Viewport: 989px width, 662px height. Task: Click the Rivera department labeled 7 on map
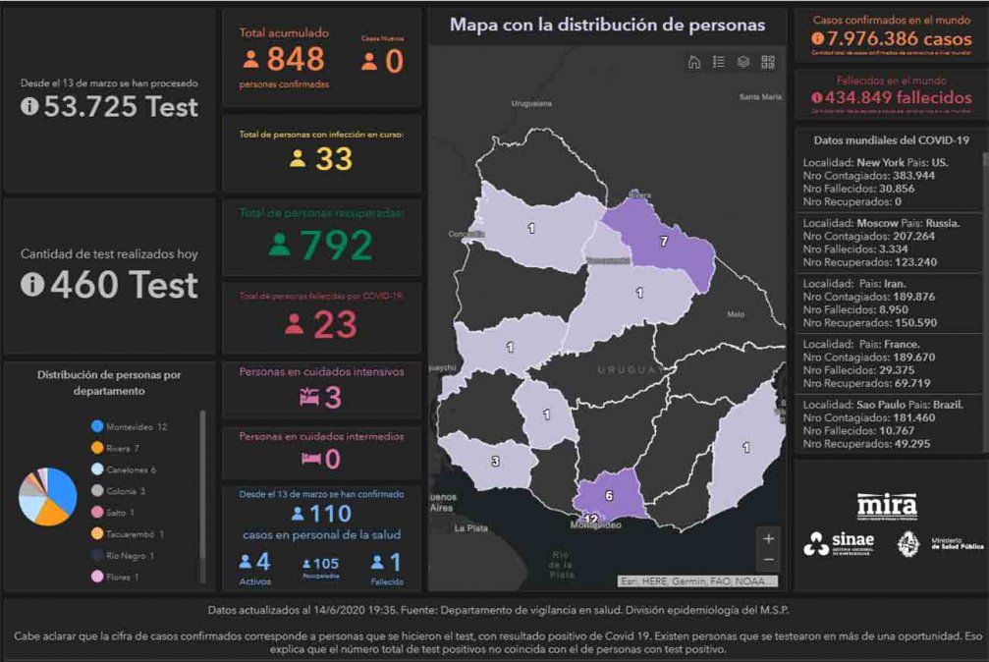(x=664, y=241)
